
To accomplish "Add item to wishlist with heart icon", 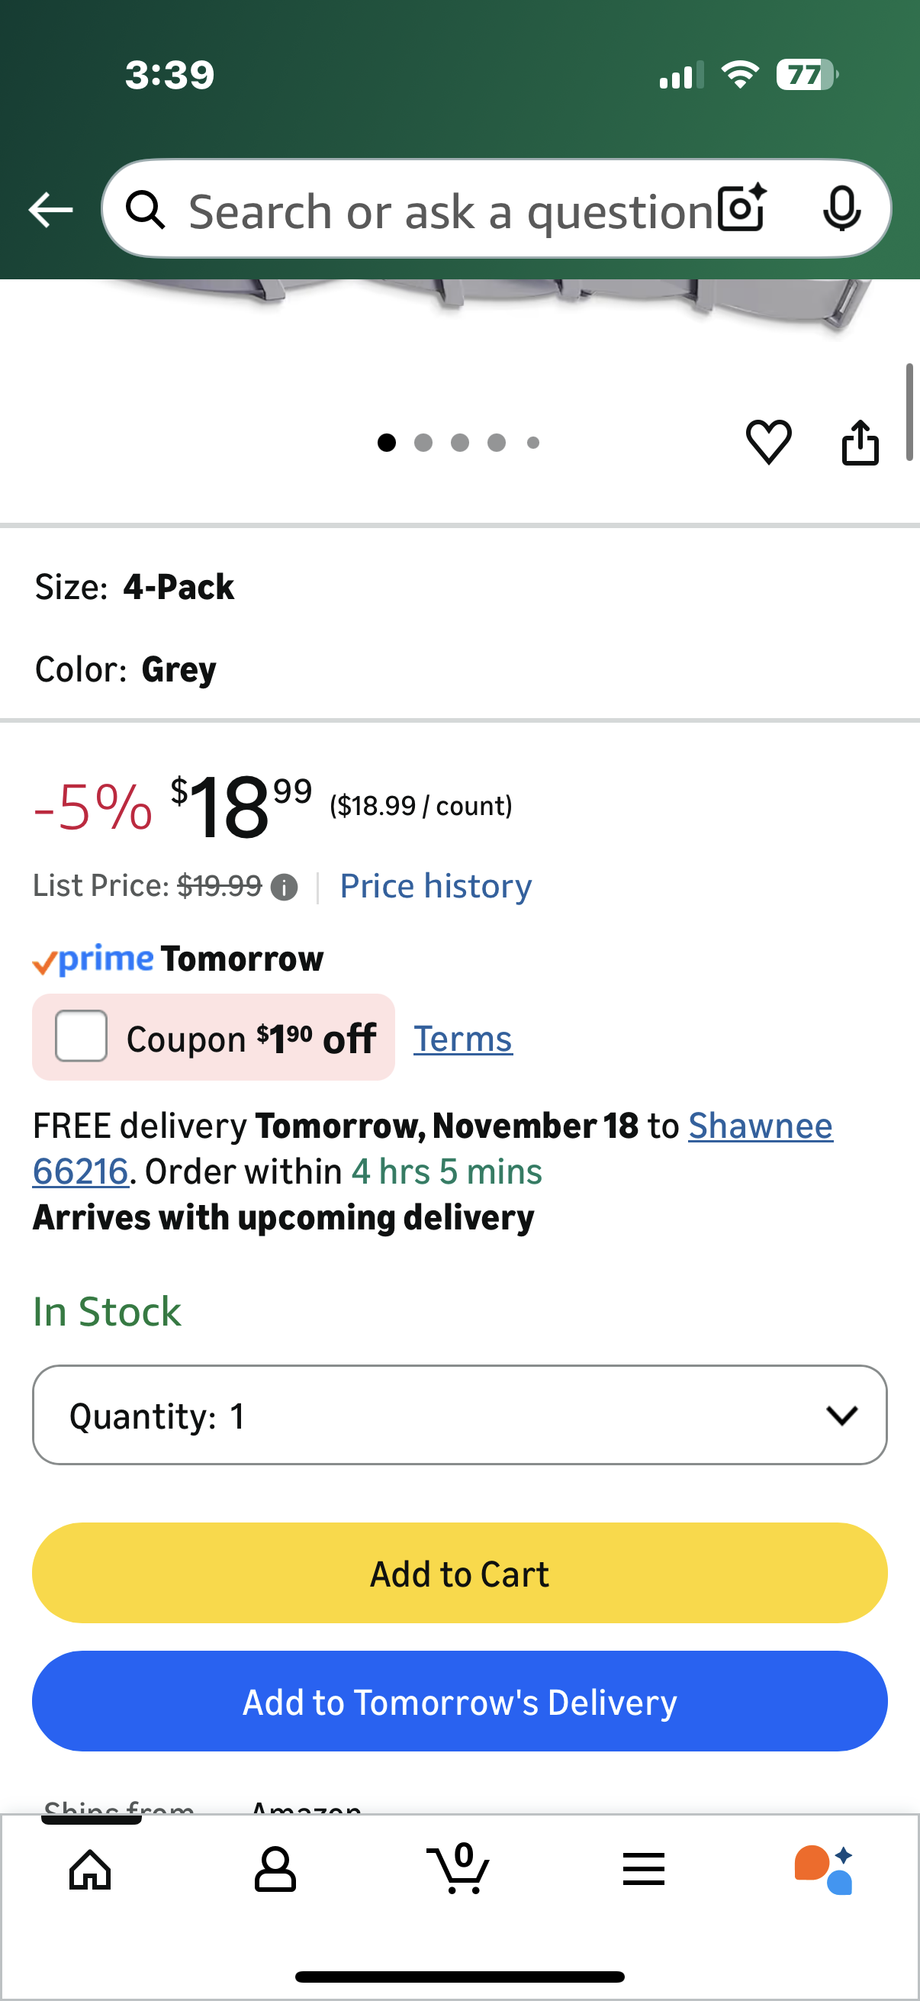I will coord(769,443).
